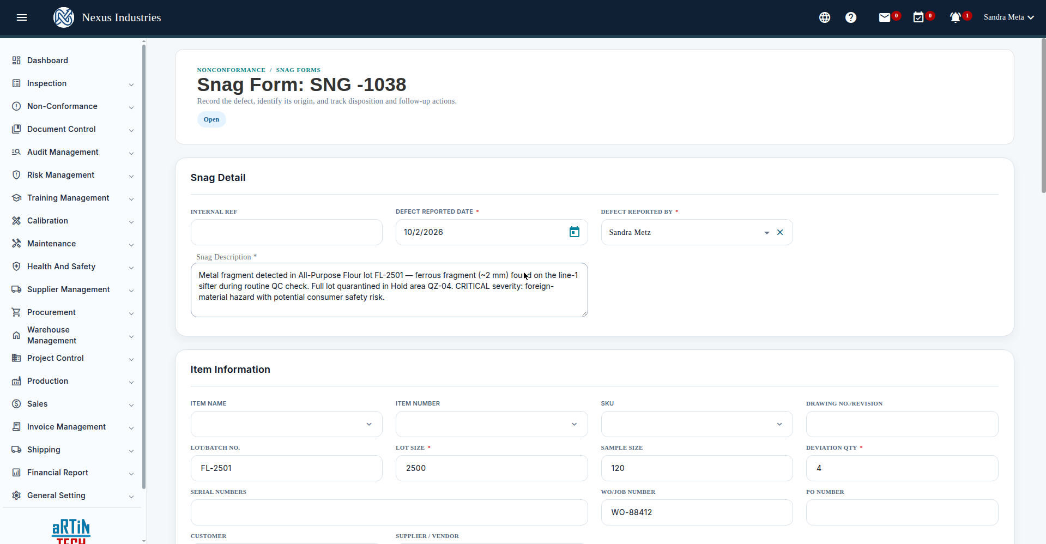Open the notifications bell icon
The width and height of the screenshot is (1046, 544).
coord(956,17)
